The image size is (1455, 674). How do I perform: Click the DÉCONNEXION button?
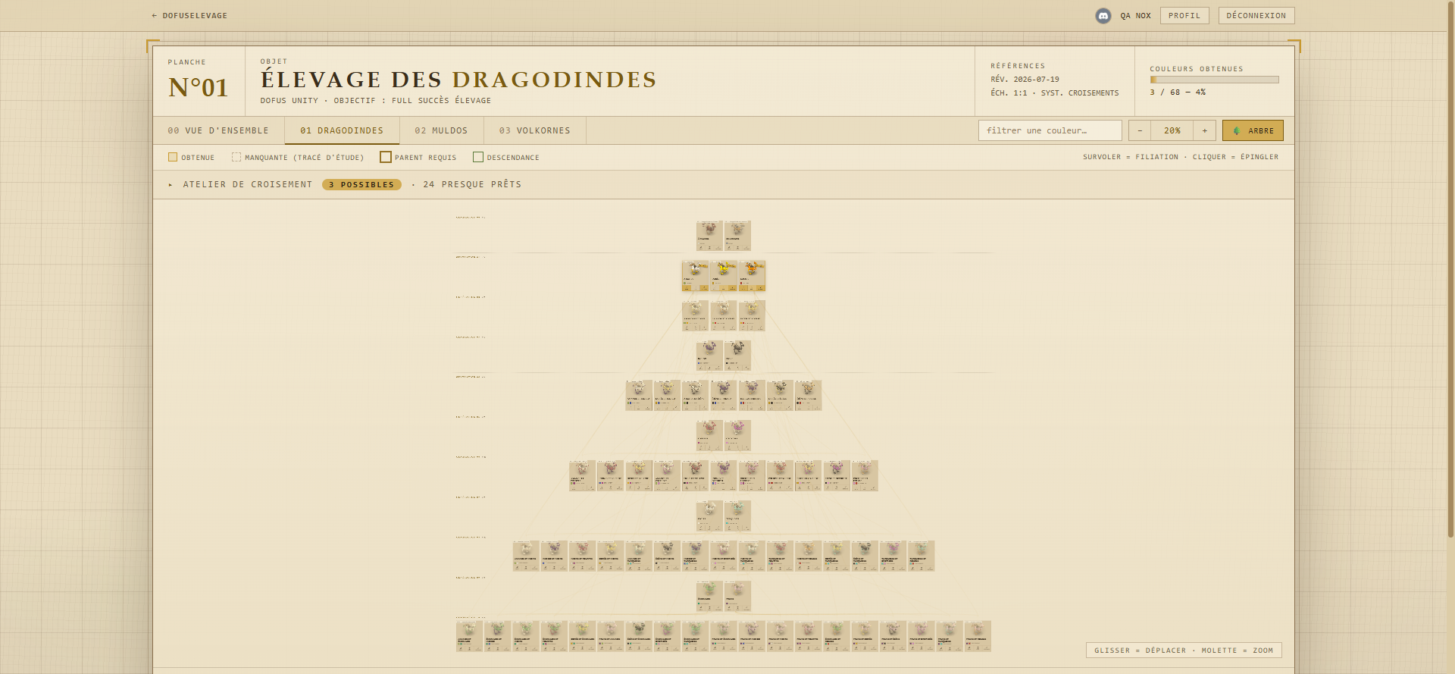(1256, 15)
